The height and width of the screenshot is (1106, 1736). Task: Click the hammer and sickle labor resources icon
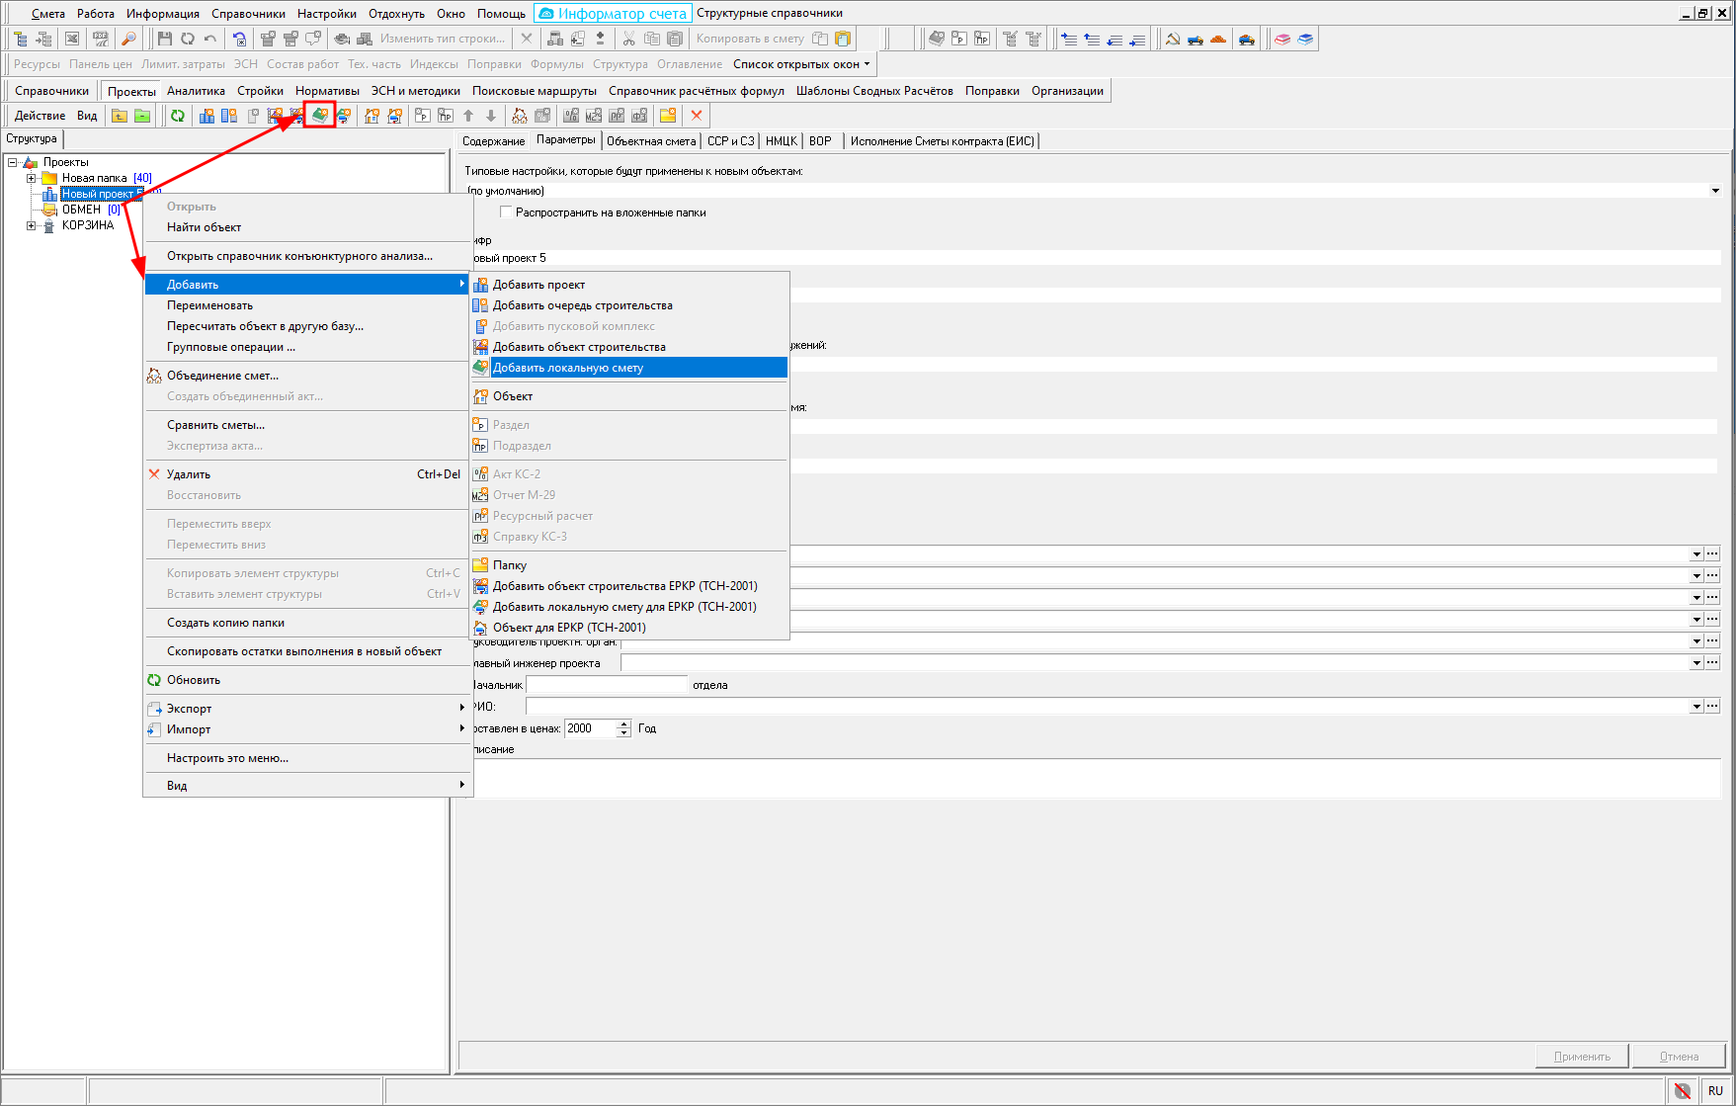coord(1173,39)
